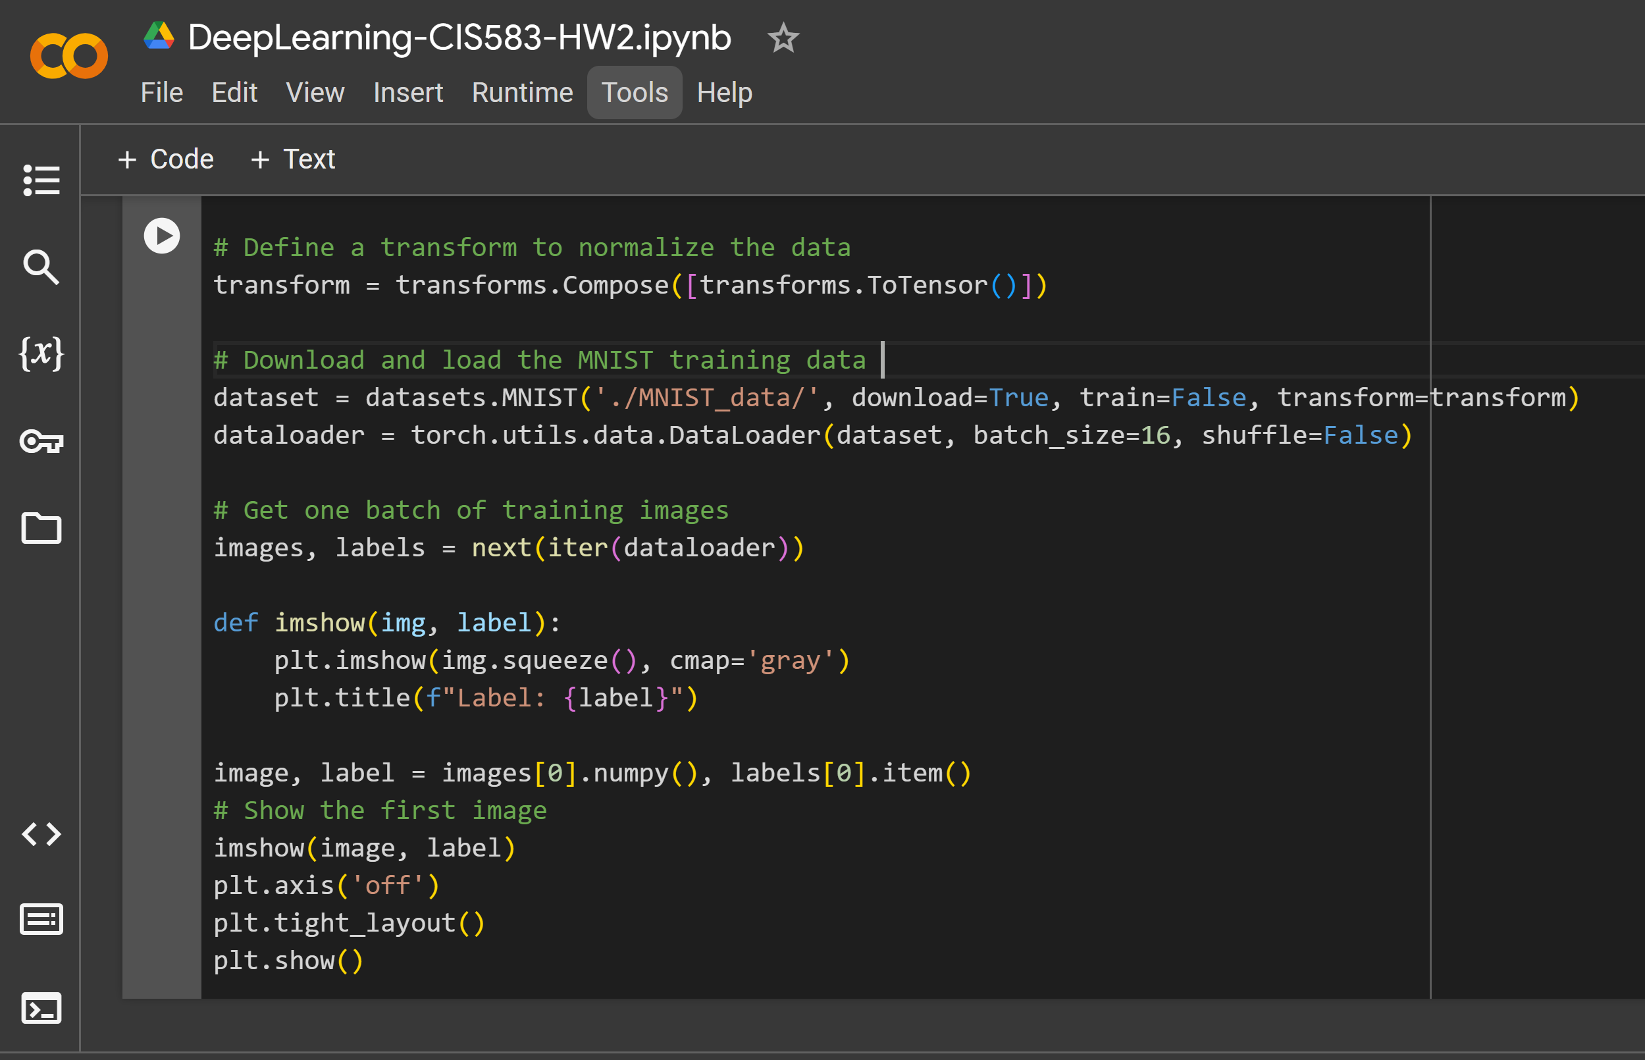Click the Colab logo

click(x=69, y=56)
